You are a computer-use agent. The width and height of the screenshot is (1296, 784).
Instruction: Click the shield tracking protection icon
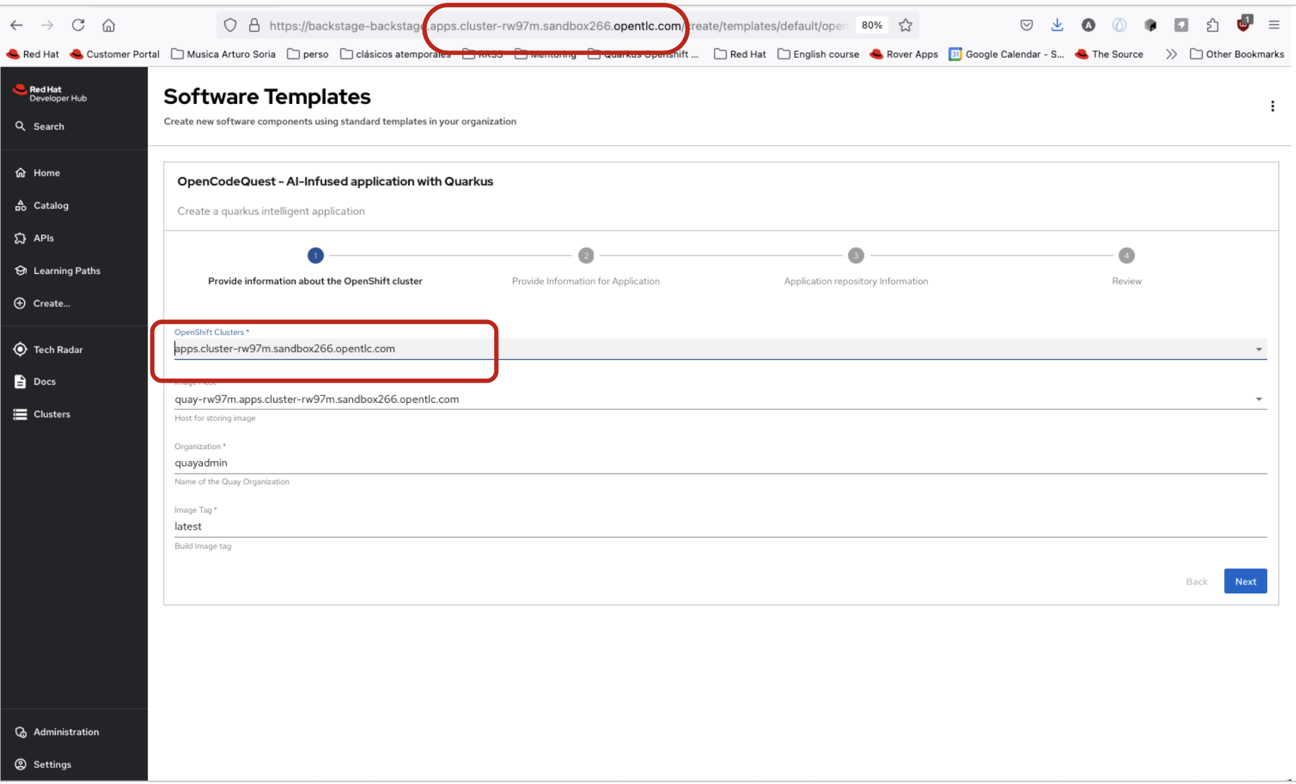pos(230,26)
